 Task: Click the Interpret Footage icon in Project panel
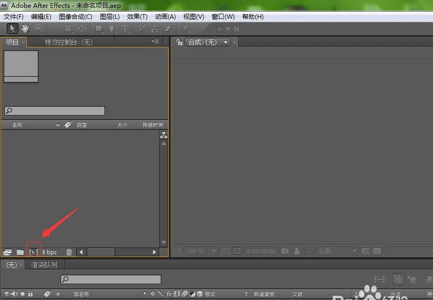tap(7, 252)
